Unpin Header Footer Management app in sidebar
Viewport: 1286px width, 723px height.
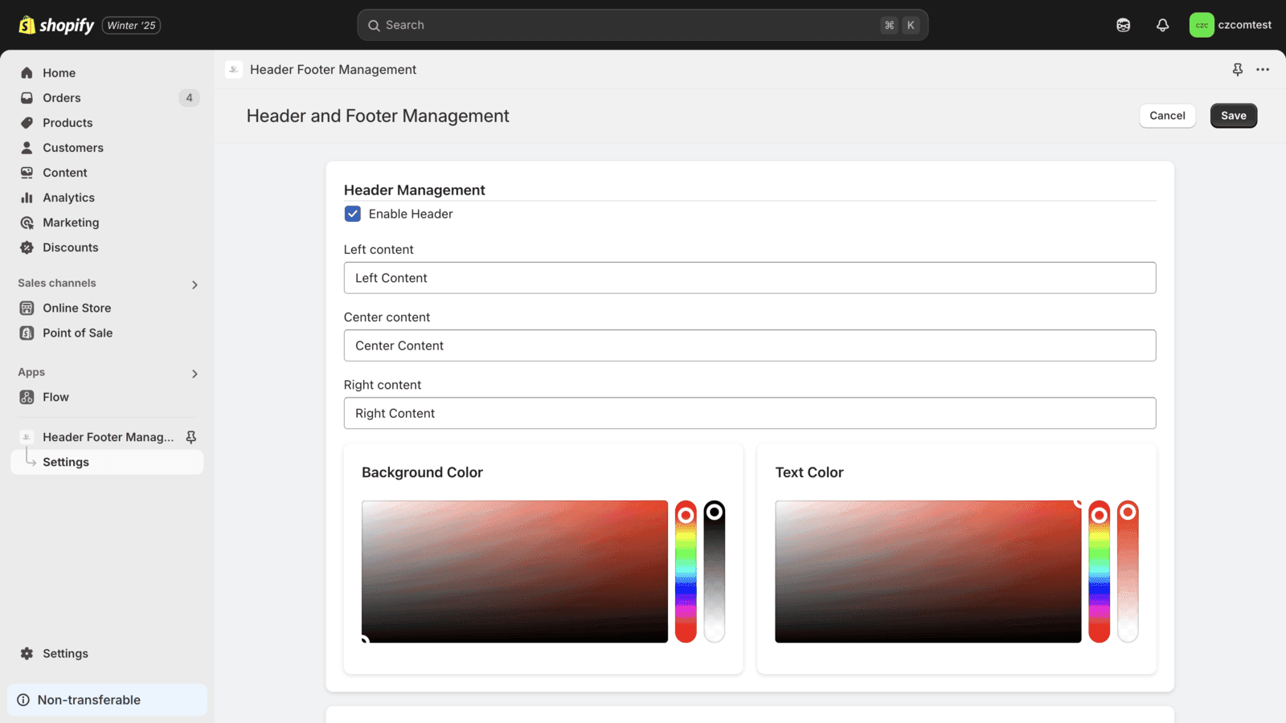191,437
